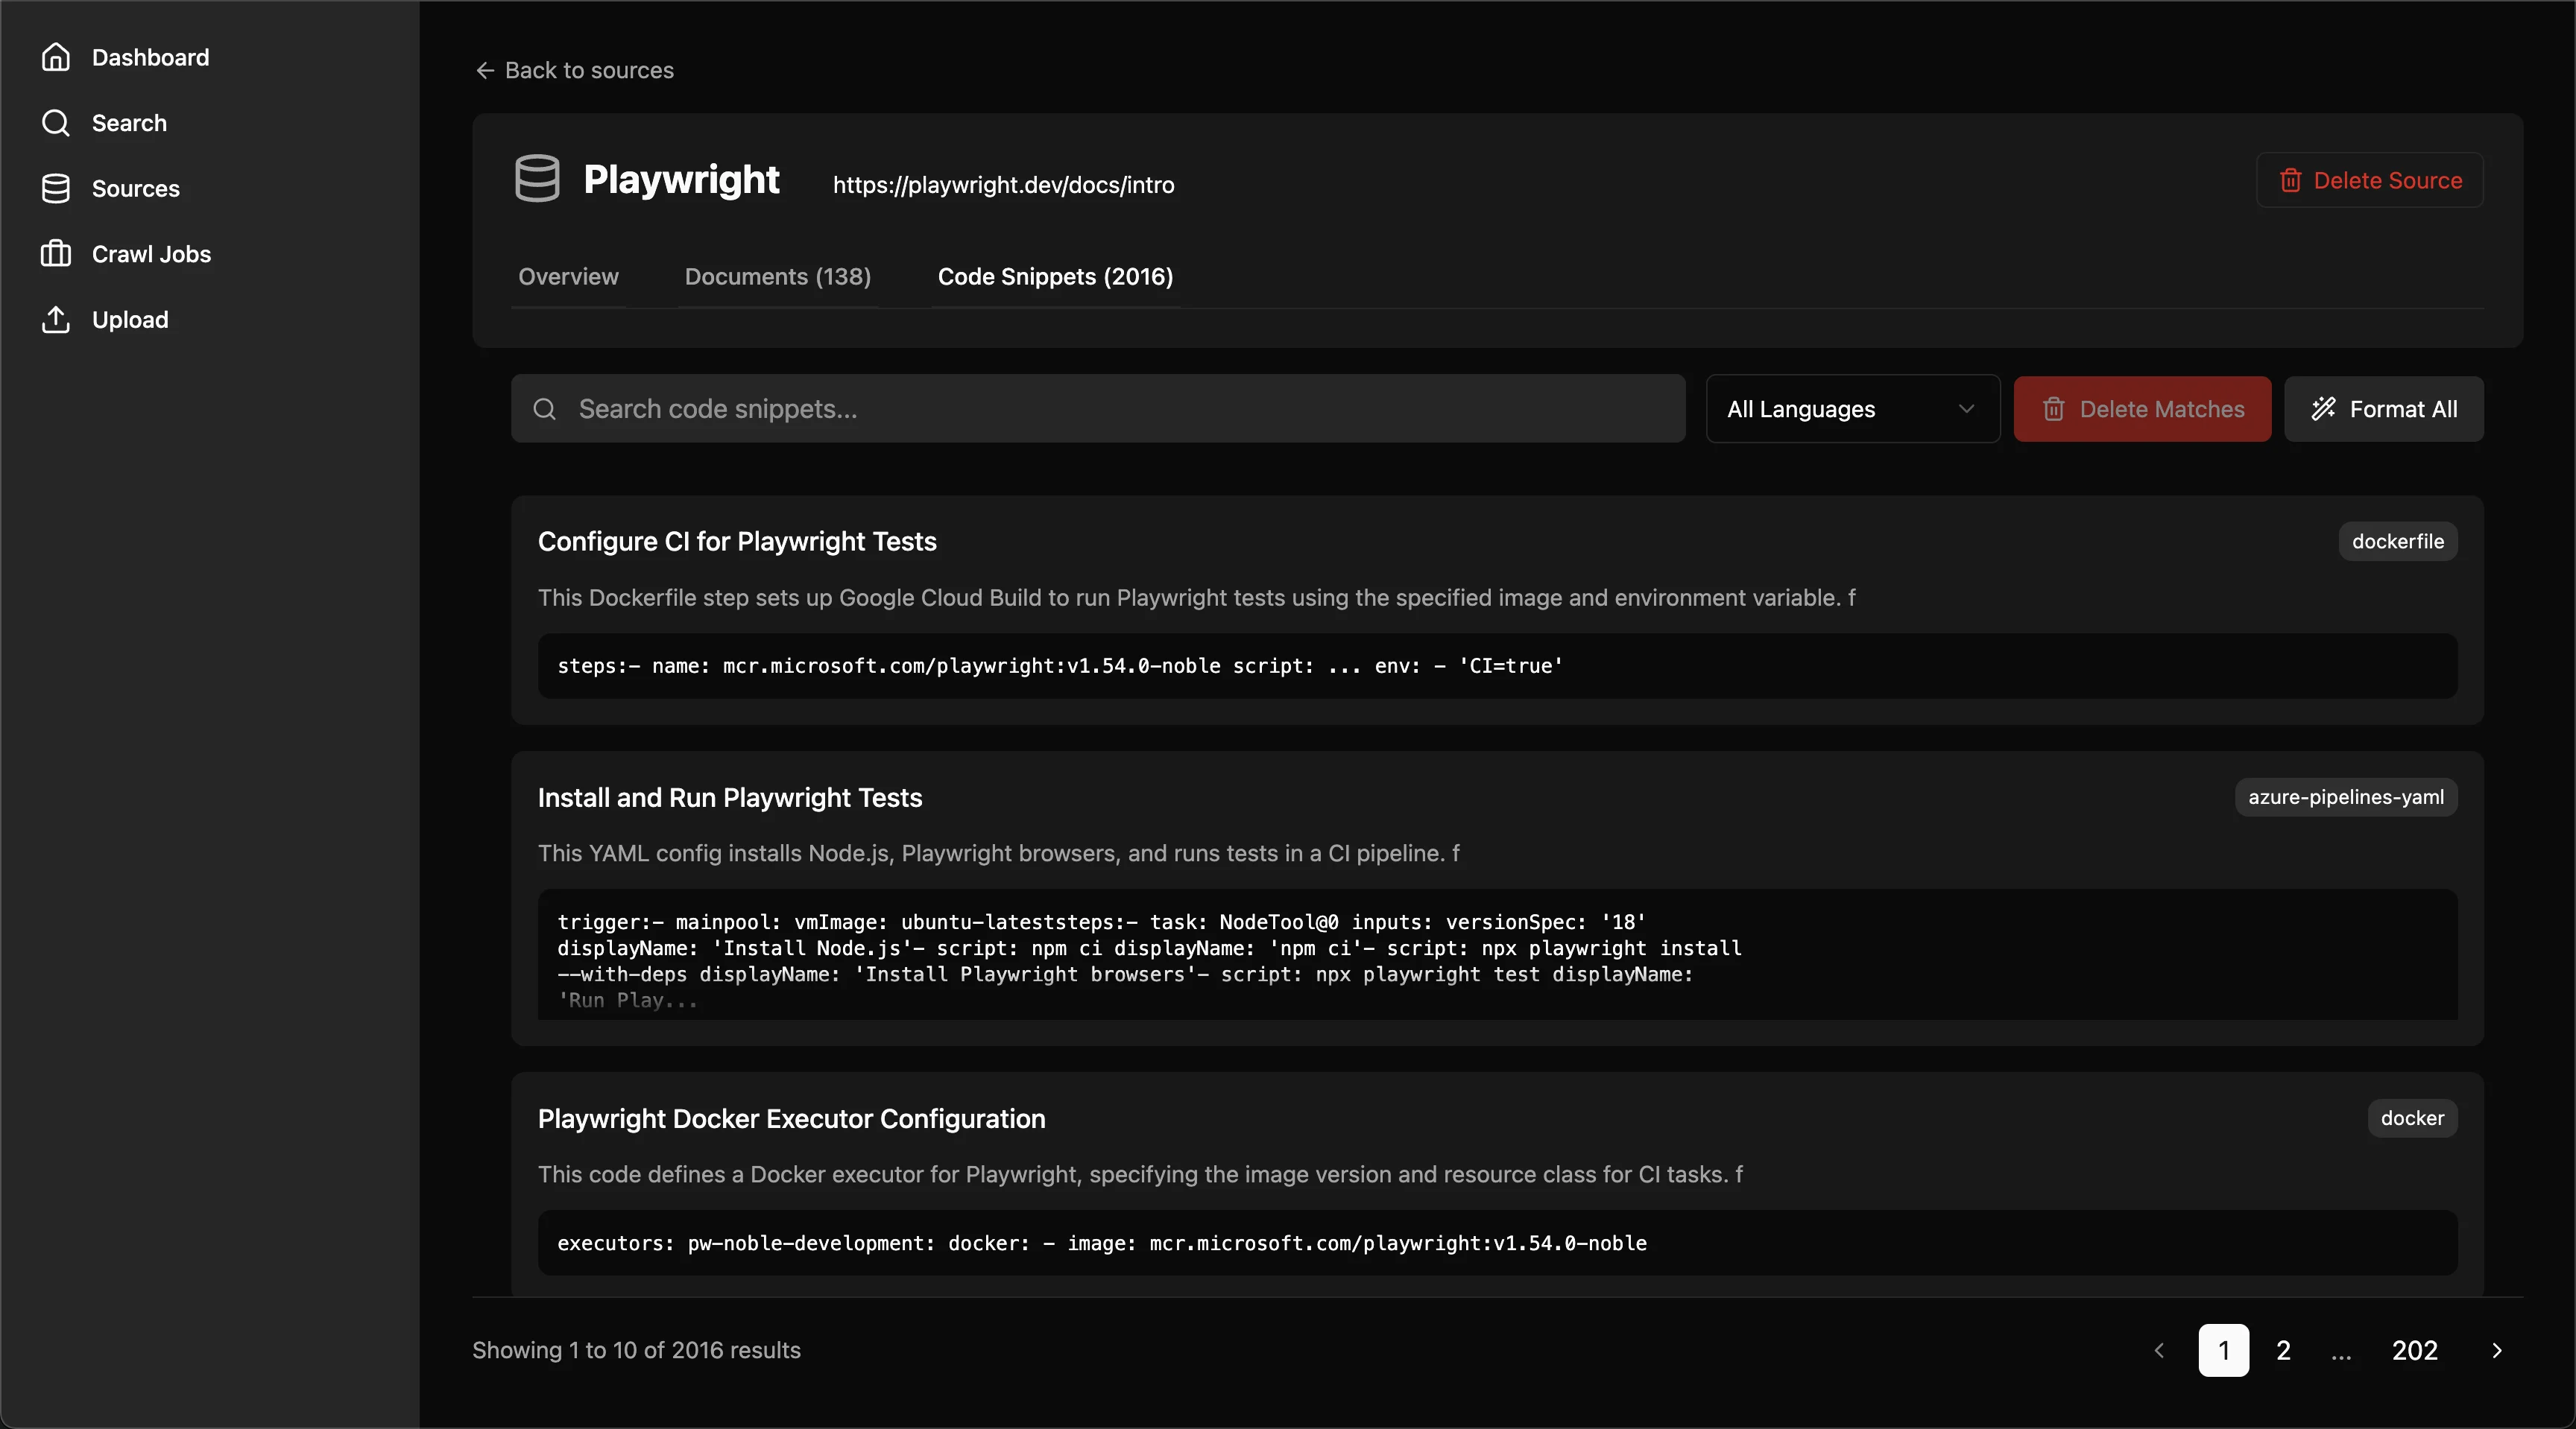Click the Search magnifier icon in sidebar
Screen dimensions: 2576x1429
pyautogui.click(x=56, y=123)
